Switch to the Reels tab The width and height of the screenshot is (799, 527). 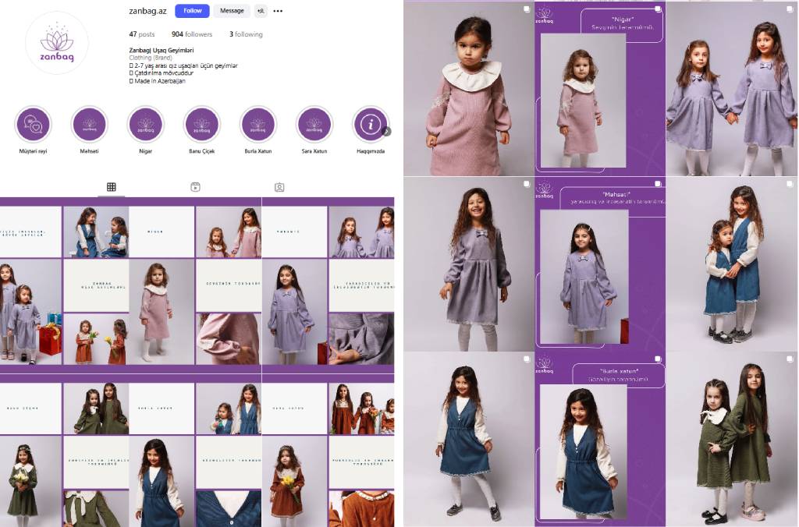196,187
